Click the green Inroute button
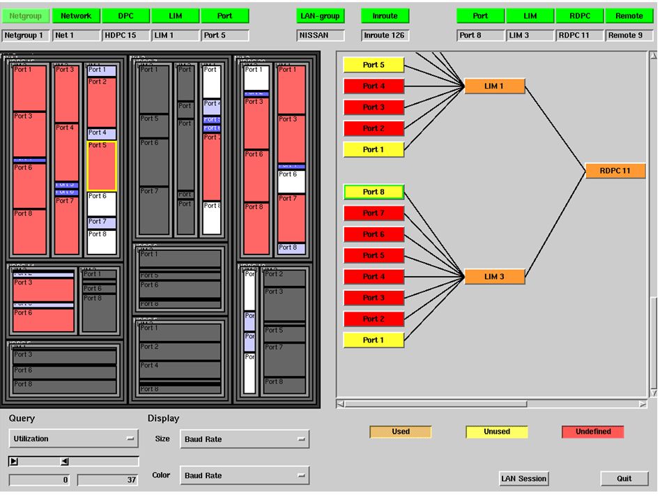The height and width of the screenshot is (502, 669). 385,16
